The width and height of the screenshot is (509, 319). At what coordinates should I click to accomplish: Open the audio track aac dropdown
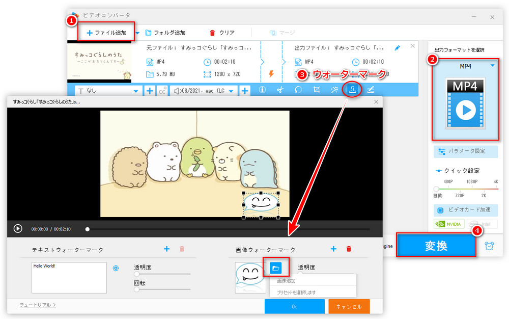click(203, 91)
